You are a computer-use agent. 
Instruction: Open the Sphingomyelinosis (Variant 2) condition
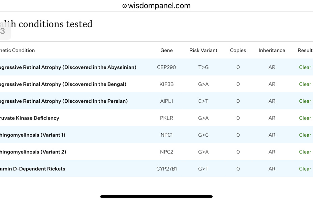tap(33, 152)
